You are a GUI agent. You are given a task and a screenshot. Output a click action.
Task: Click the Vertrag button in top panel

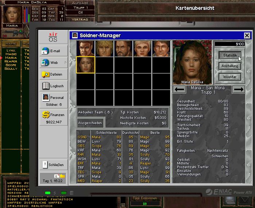pyautogui.click(x=80, y=19)
